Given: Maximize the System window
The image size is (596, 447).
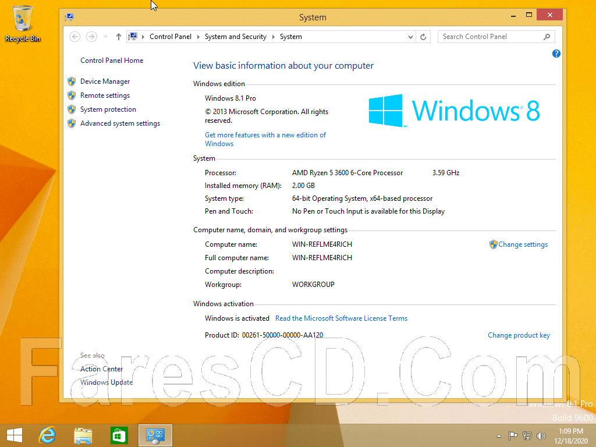Looking at the screenshot, I should pyautogui.click(x=528, y=15).
